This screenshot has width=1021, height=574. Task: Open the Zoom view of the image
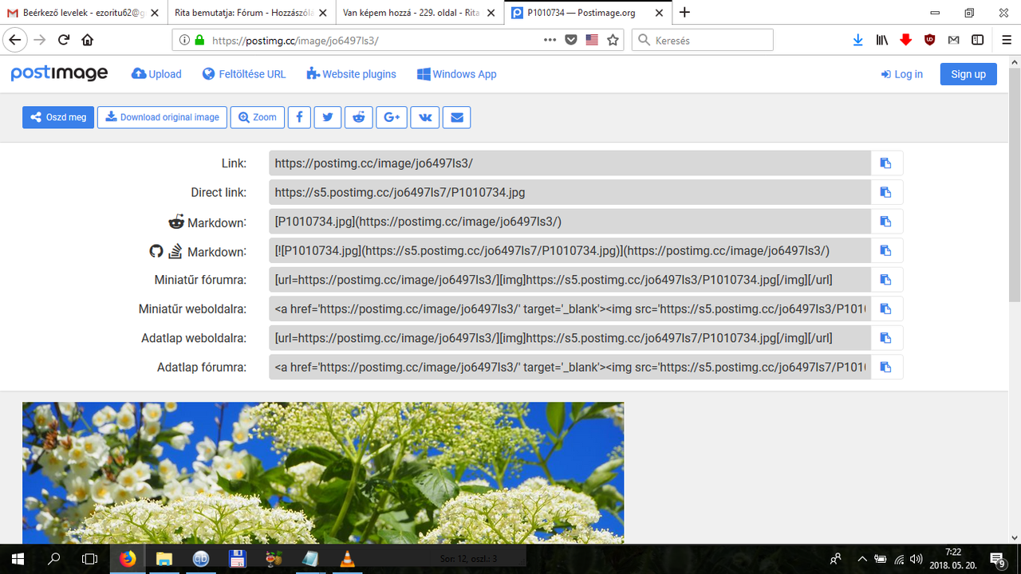(257, 117)
